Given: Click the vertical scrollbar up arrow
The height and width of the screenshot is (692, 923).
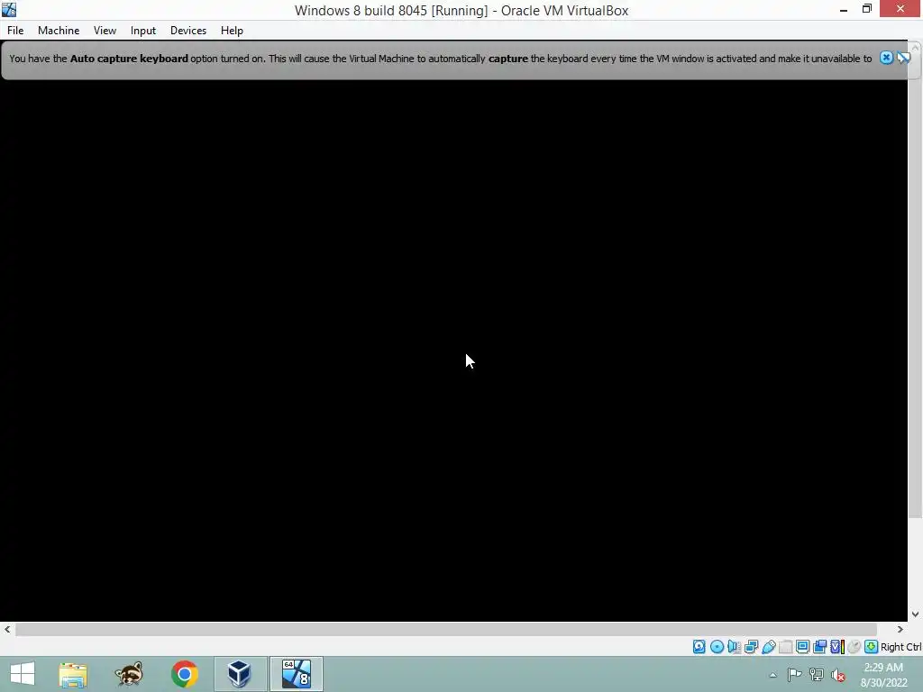Looking at the screenshot, I should (916, 48).
